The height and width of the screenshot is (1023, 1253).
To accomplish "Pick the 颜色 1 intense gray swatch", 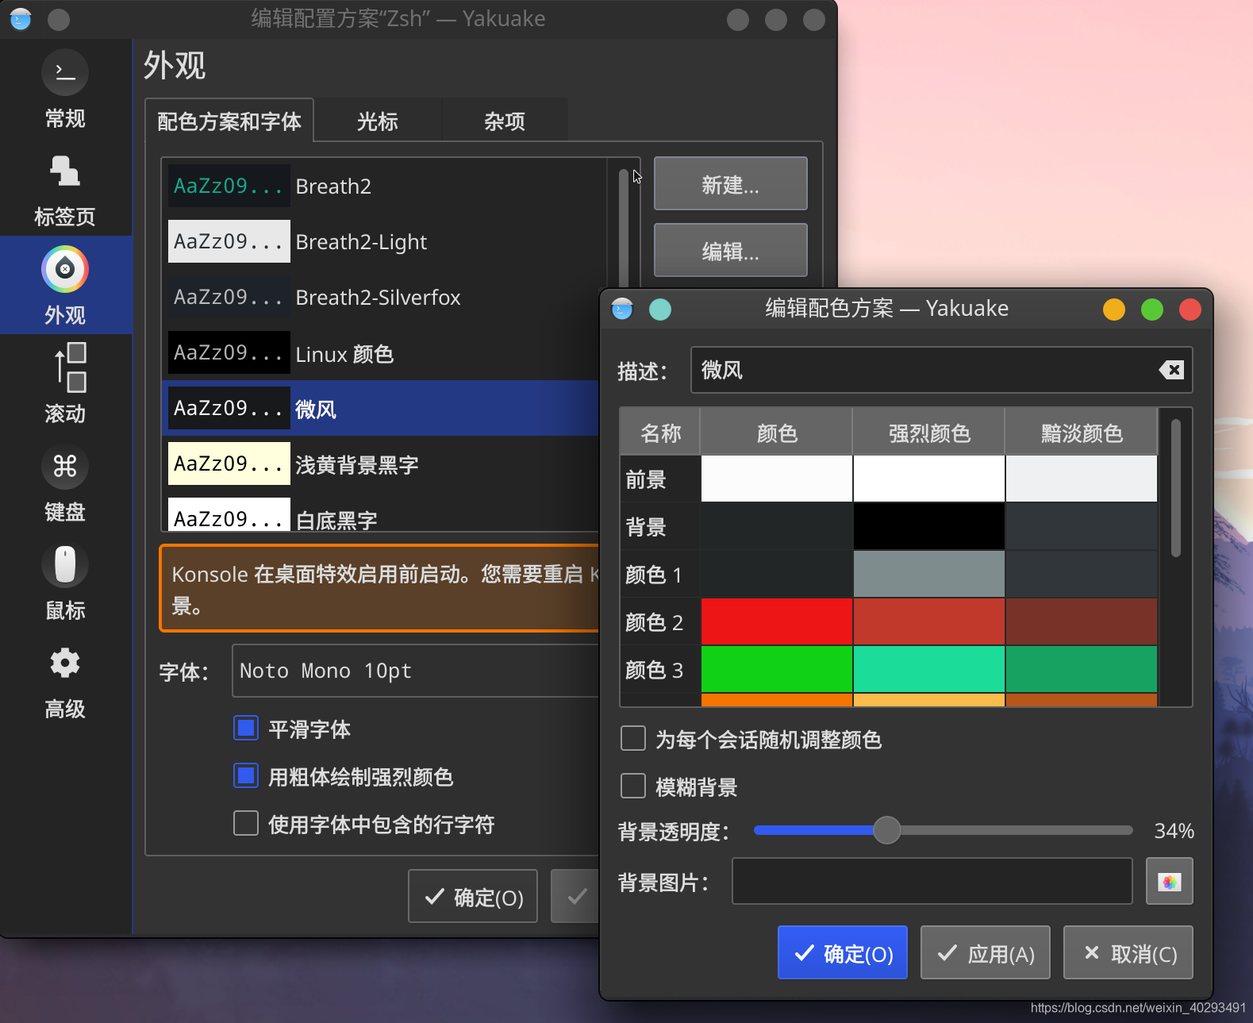I will (x=928, y=574).
